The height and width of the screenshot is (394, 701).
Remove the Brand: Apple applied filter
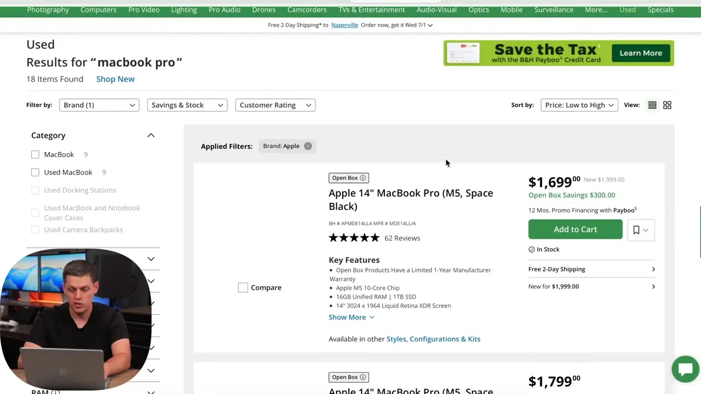(x=308, y=146)
